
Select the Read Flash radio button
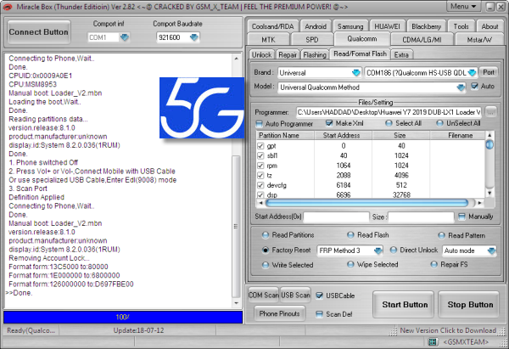coord(350,235)
